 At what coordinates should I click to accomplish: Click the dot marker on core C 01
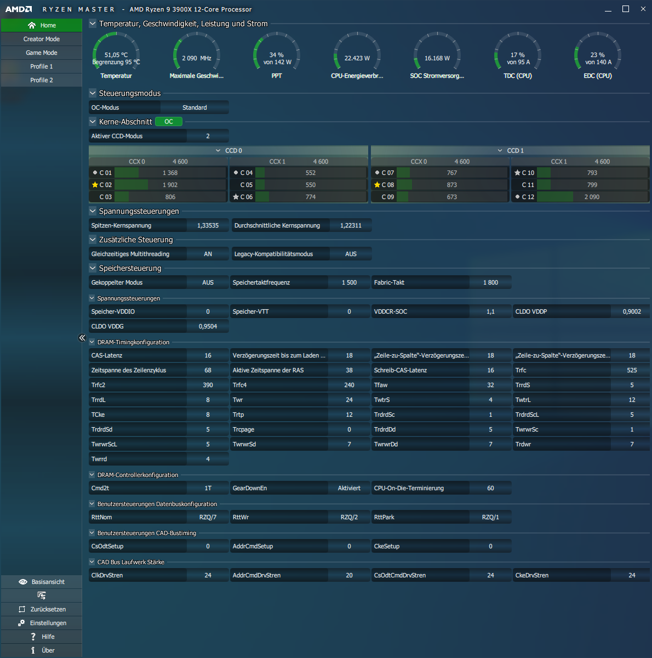(x=95, y=173)
